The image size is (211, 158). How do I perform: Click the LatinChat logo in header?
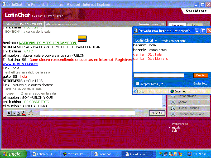(x=17, y=15)
